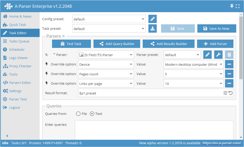Click the wrench icon for parser settings
244x147 pixels.
(218, 55)
